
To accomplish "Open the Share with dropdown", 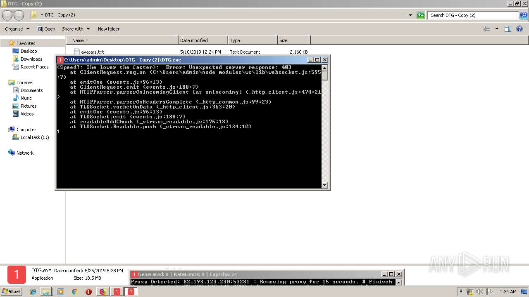I will coord(76,29).
